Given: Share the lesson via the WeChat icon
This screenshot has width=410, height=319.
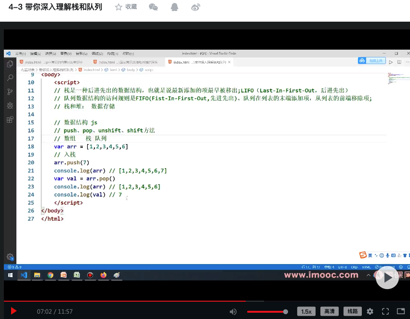Looking at the screenshot, I should pos(153,7).
